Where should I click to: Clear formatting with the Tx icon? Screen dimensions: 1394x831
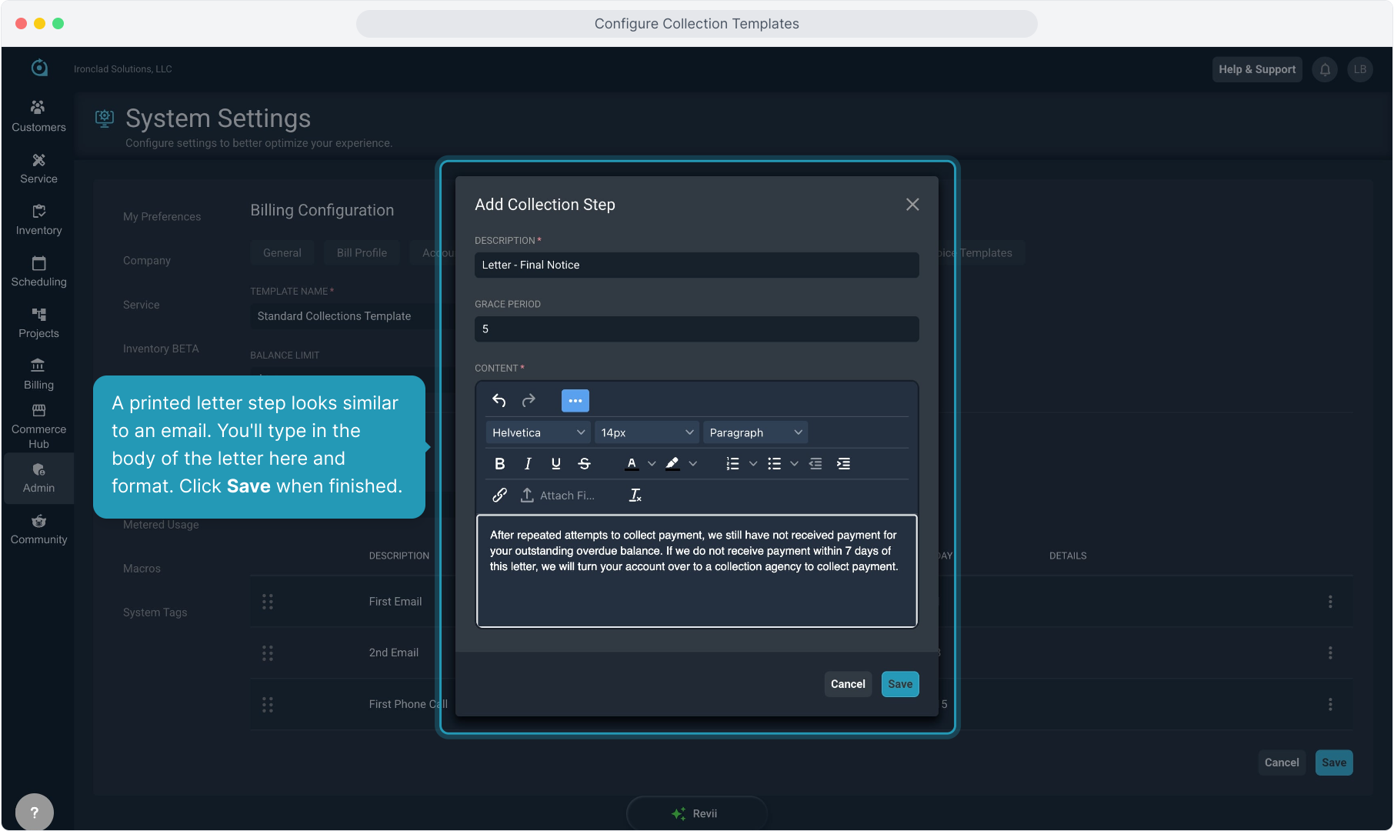[635, 495]
